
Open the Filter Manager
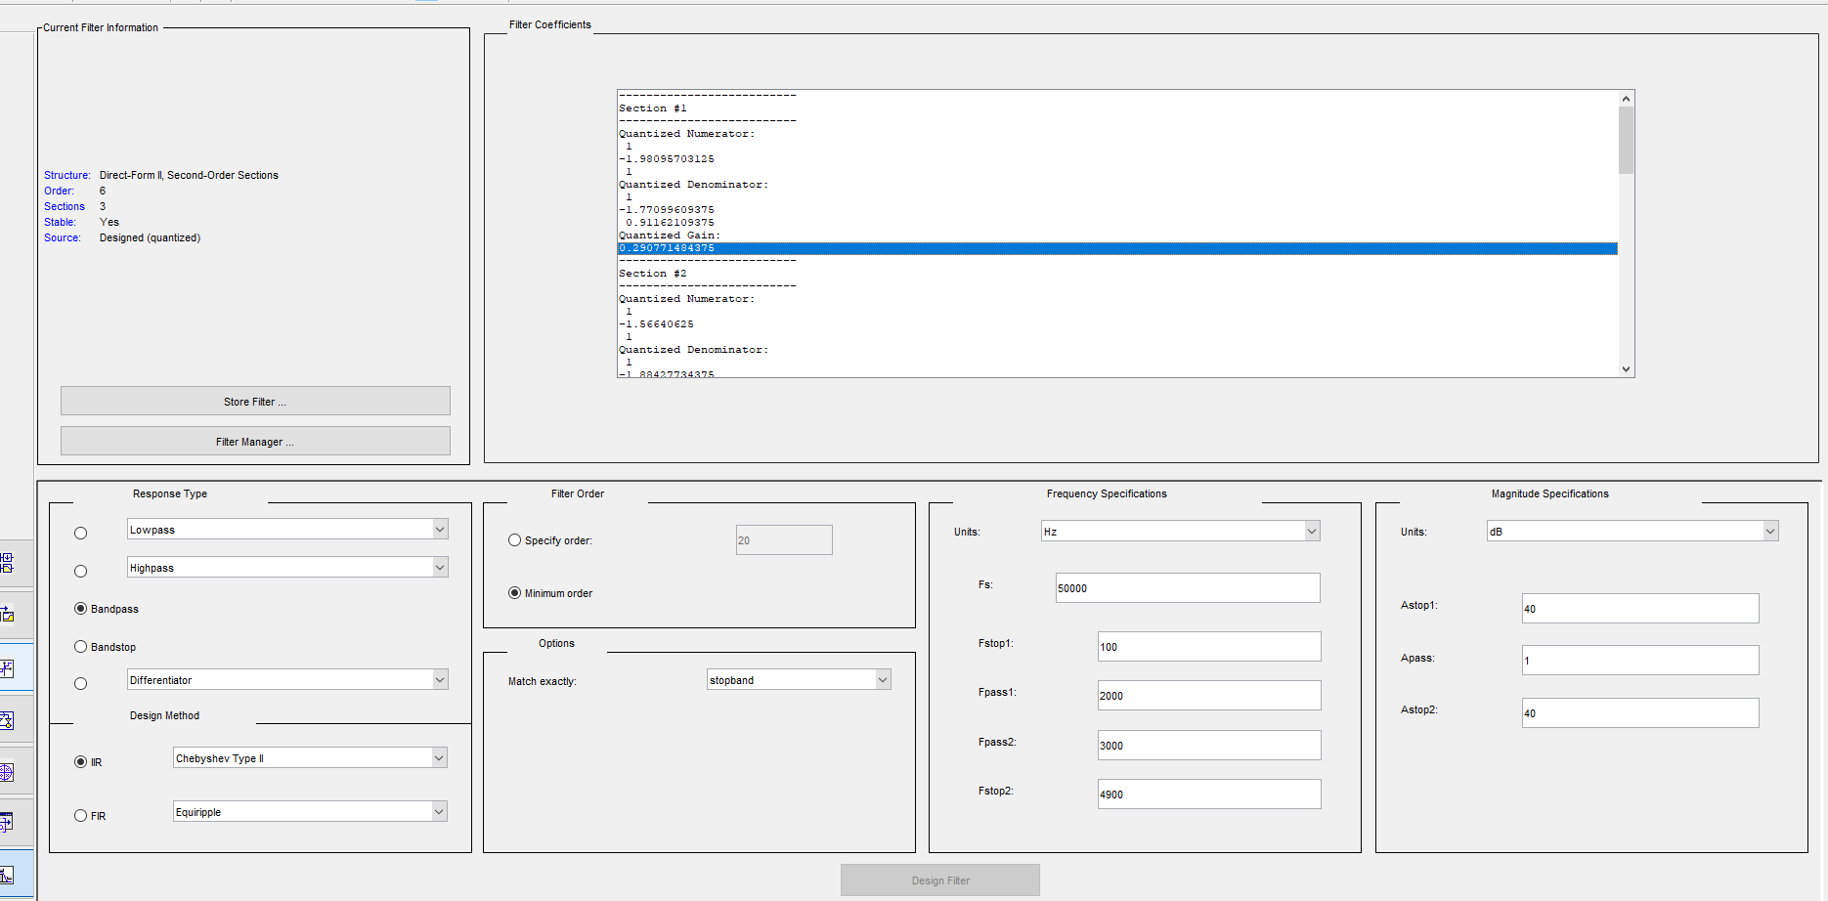coord(255,442)
